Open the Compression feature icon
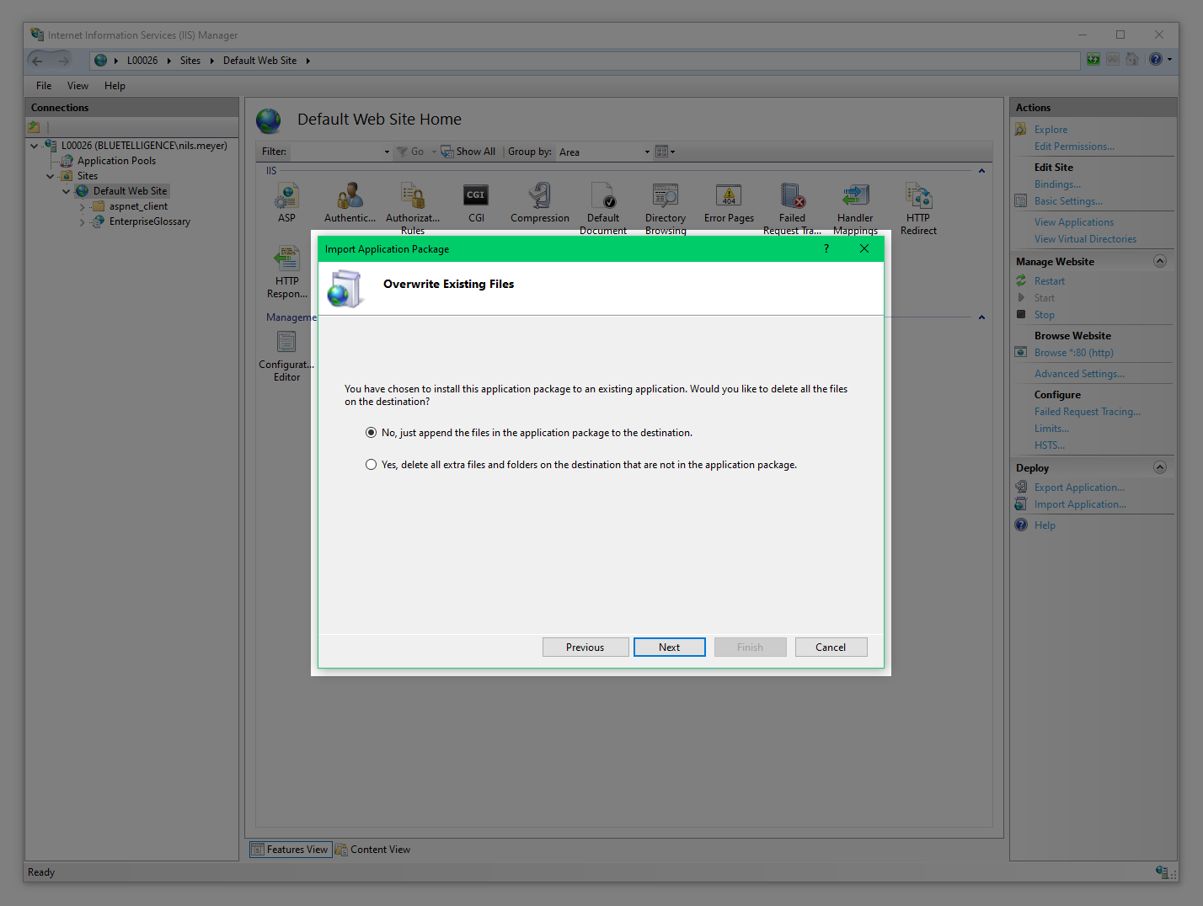This screenshot has height=906, width=1203. [x=539, y=198]
